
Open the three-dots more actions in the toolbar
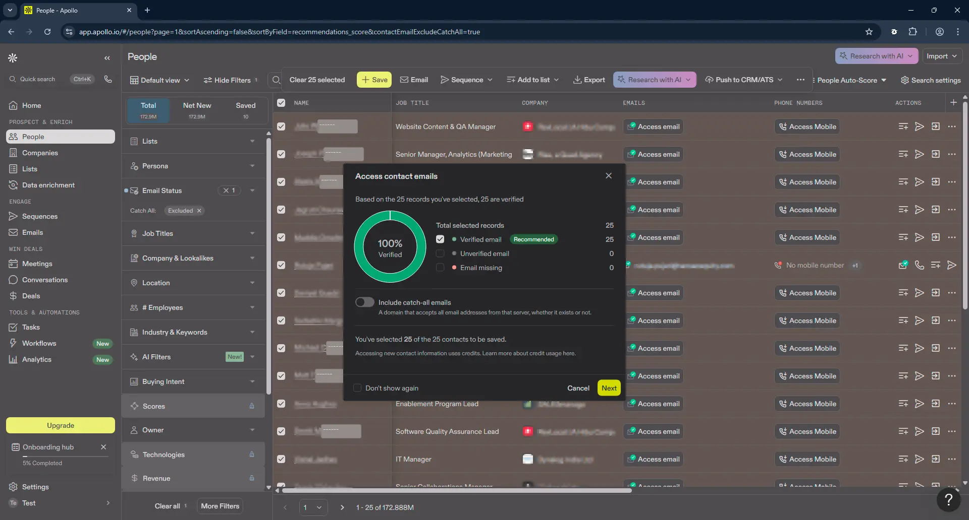coord(800,80)
